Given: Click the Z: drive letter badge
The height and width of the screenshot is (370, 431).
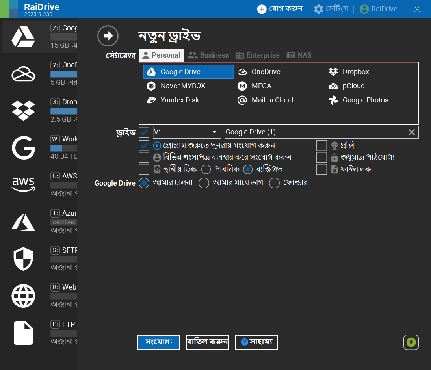Looking at the screenshot, I should coord(55,28).
